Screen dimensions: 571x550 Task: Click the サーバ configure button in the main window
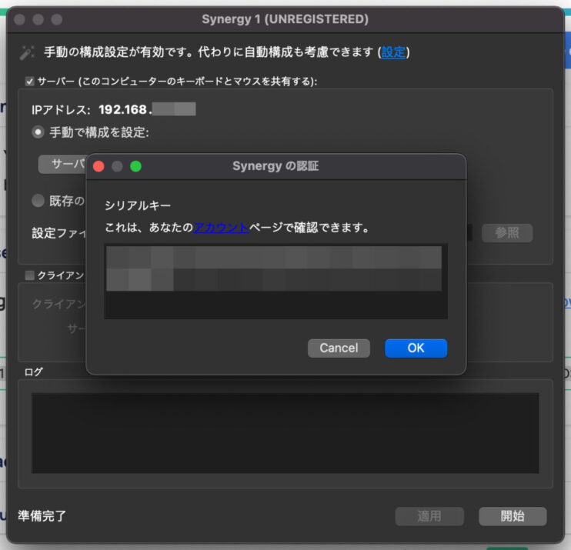62,164
